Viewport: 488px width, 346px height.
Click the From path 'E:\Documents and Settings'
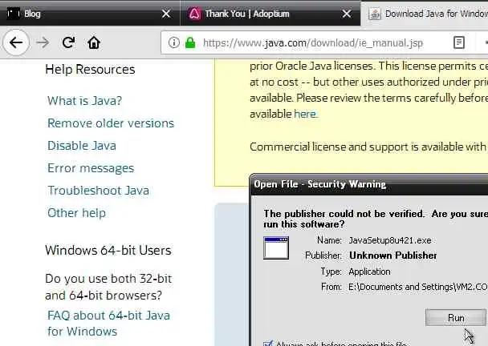[417, 287]
